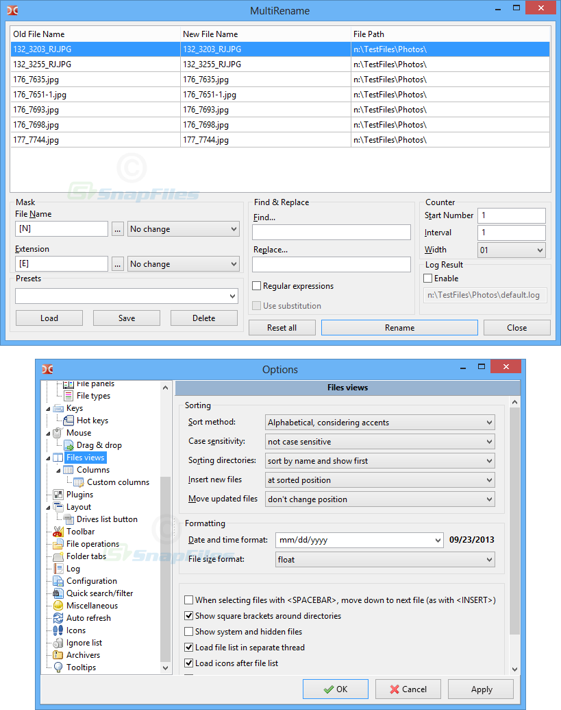Click the Toolbar icon in tree
Screen dimensions: 561x710
(58, 532)
